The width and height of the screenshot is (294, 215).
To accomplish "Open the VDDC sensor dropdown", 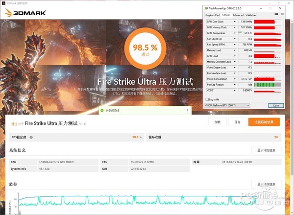I will 234,90.
